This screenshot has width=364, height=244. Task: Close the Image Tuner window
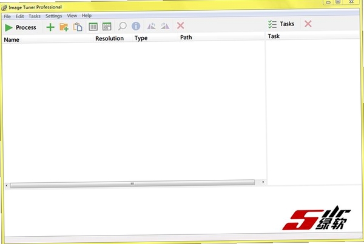click(x=351, y=2)
